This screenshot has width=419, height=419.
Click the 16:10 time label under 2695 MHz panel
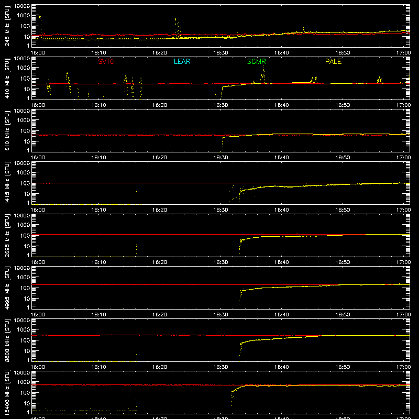point(98,262)
